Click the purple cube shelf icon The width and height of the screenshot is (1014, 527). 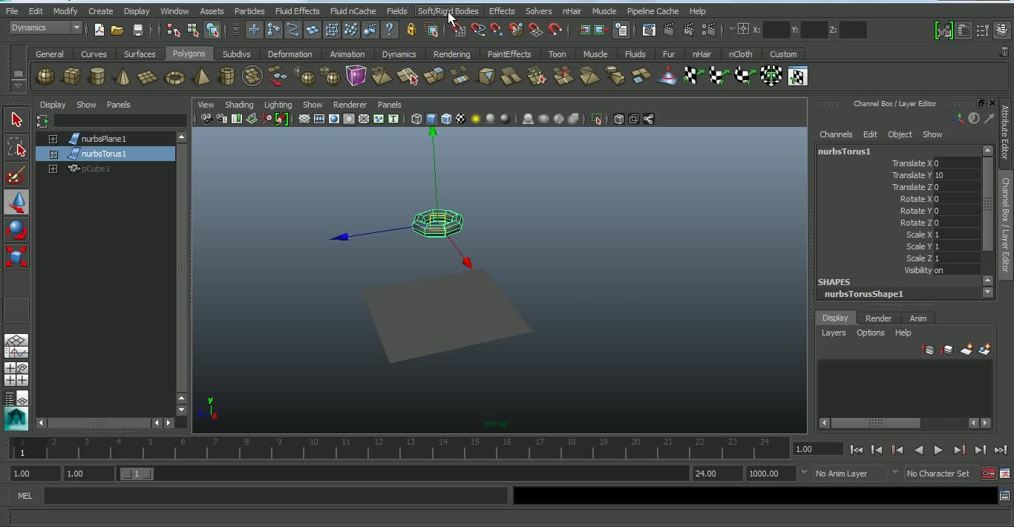tap(356, 76)
